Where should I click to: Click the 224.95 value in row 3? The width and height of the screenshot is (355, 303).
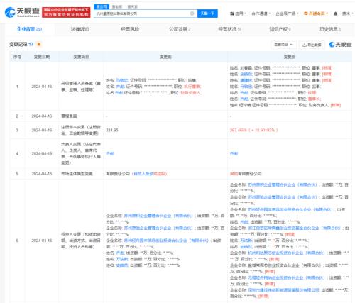coord(112,130)
